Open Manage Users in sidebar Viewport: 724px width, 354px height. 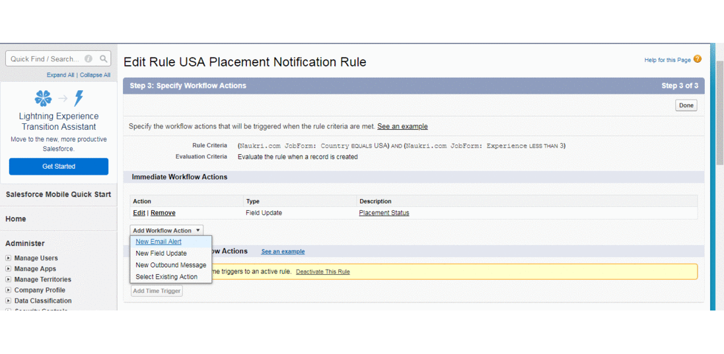(36, 258)
